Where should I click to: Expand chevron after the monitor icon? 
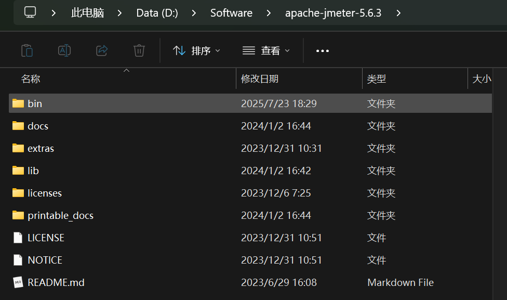tap(54, 13)
